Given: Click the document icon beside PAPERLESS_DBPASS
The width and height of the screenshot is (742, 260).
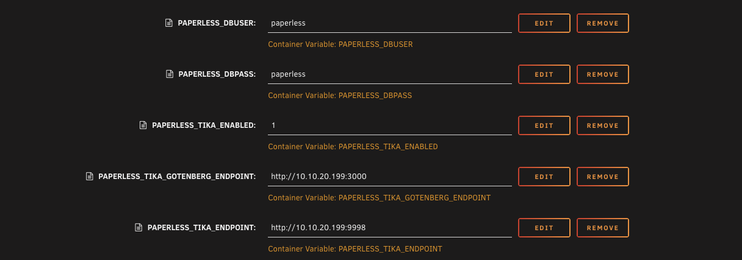Looking at the screenshot, I should [169, 74].
